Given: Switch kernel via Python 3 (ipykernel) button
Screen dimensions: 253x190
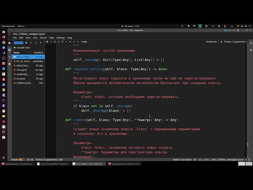Looking at the screenshot, I should coord(234,42).
